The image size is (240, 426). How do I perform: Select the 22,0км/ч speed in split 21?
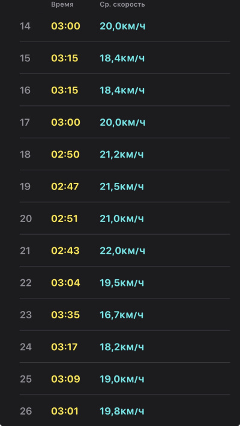(122, 251)
